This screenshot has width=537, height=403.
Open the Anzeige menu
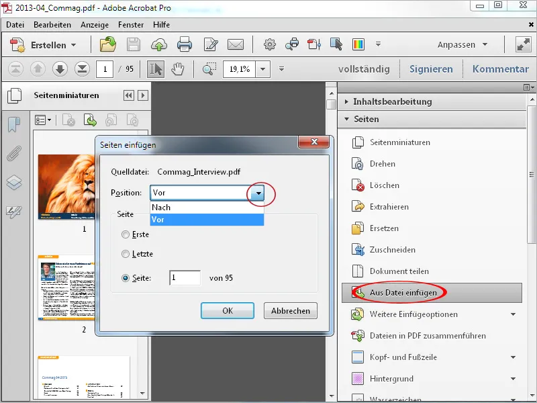[95, 25]
